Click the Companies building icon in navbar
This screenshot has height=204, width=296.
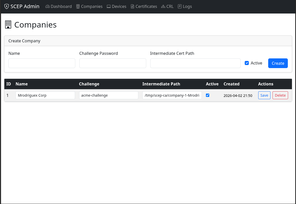coord(78,7)
